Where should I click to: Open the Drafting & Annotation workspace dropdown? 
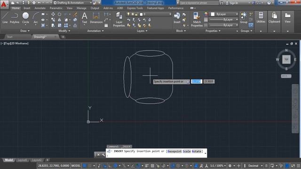pos(72,3)
